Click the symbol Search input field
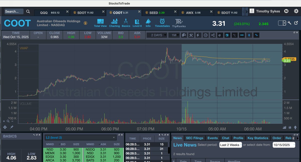 [14, 12]
